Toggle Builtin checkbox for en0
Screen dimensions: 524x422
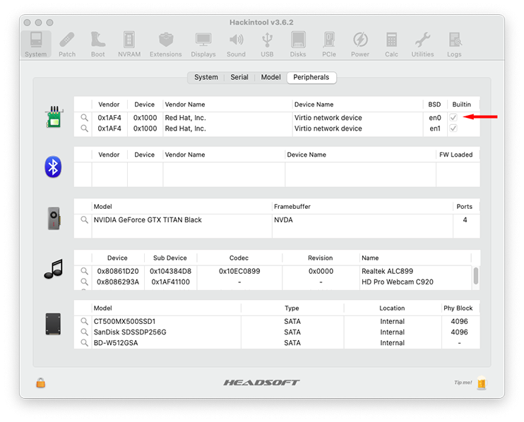453,117
